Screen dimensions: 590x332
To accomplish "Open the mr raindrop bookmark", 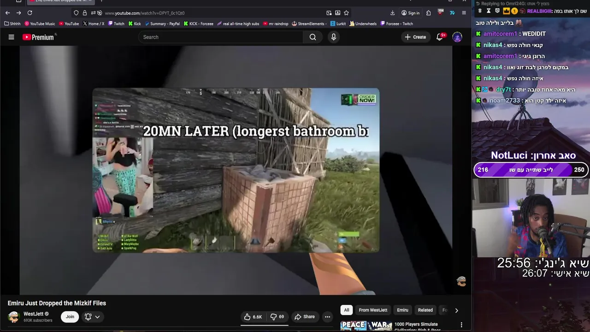I will click(x=276, y=24).
